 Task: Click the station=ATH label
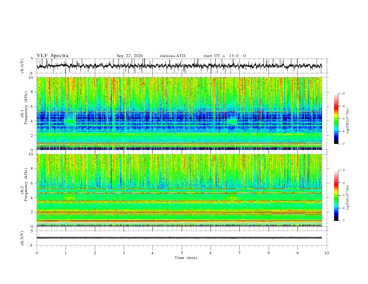tap(172, 56)
